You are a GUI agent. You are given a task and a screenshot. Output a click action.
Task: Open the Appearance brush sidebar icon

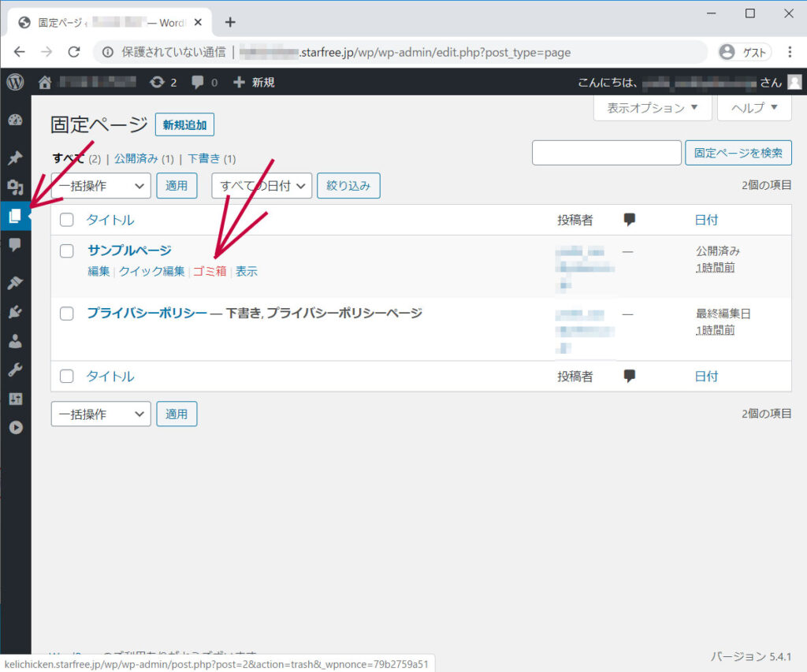[x=16, y=283]
